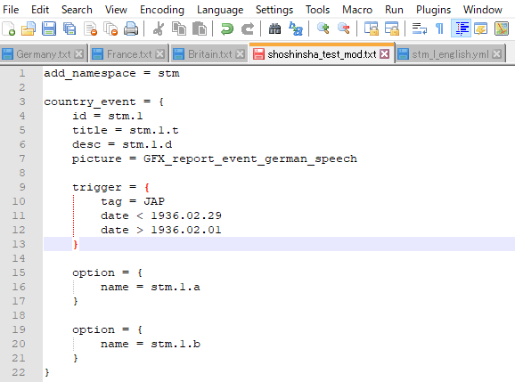Open the Run menu
Screen dimensions: 515x382
[394, 10]
